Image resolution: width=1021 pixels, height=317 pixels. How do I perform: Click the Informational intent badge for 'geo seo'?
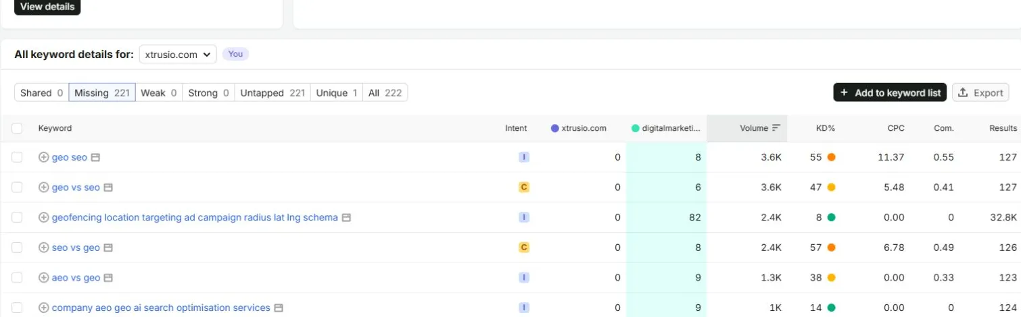(524, 157)
